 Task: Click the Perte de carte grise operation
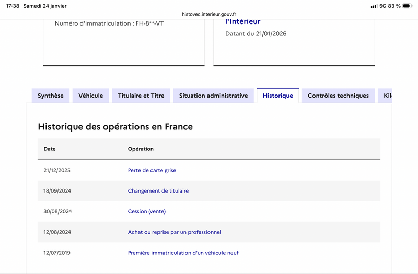click(x=152, y=170)
